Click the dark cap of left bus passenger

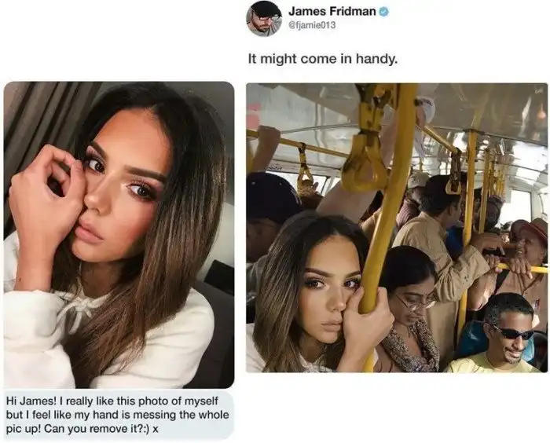(x=270, y=193)
